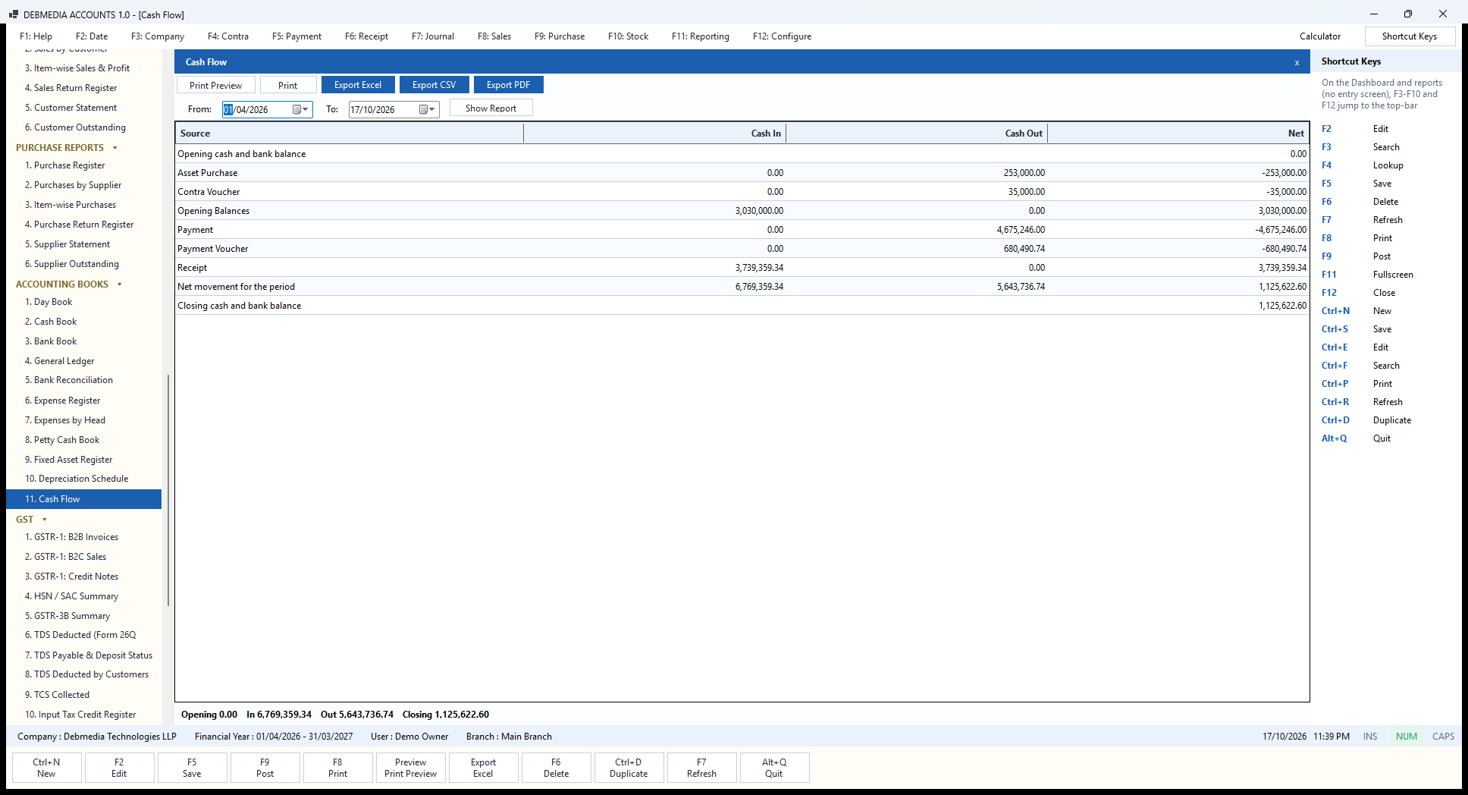Open the Supplier Outstanding report
Viewport: 1468px width, 795px height.
click(x=72, y=264)
